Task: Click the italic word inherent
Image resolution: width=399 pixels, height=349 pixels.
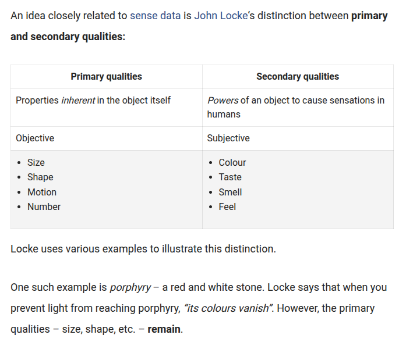Action: (x=78, y=101)
